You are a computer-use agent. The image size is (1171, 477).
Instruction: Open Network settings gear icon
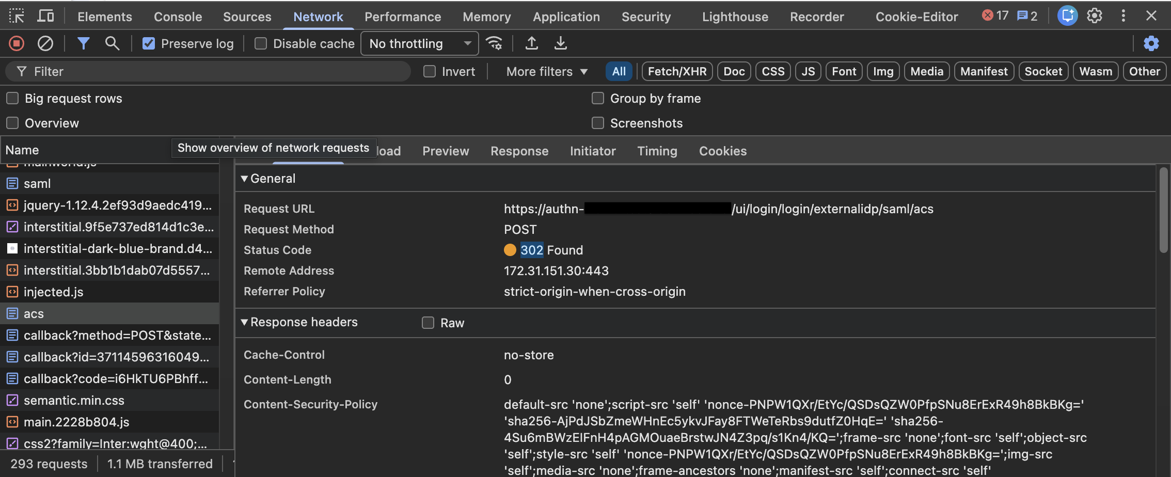[1151, 44]
